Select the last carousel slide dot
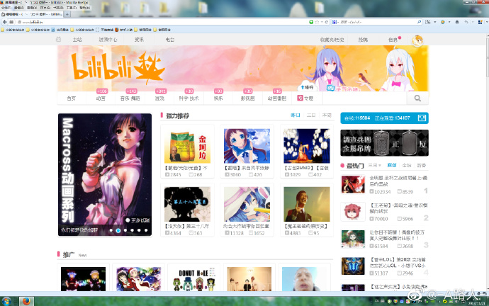 (x=146, y=231)
